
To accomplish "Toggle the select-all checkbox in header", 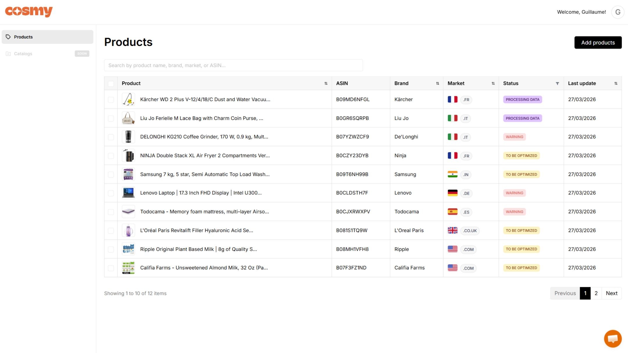I will 111,84.
